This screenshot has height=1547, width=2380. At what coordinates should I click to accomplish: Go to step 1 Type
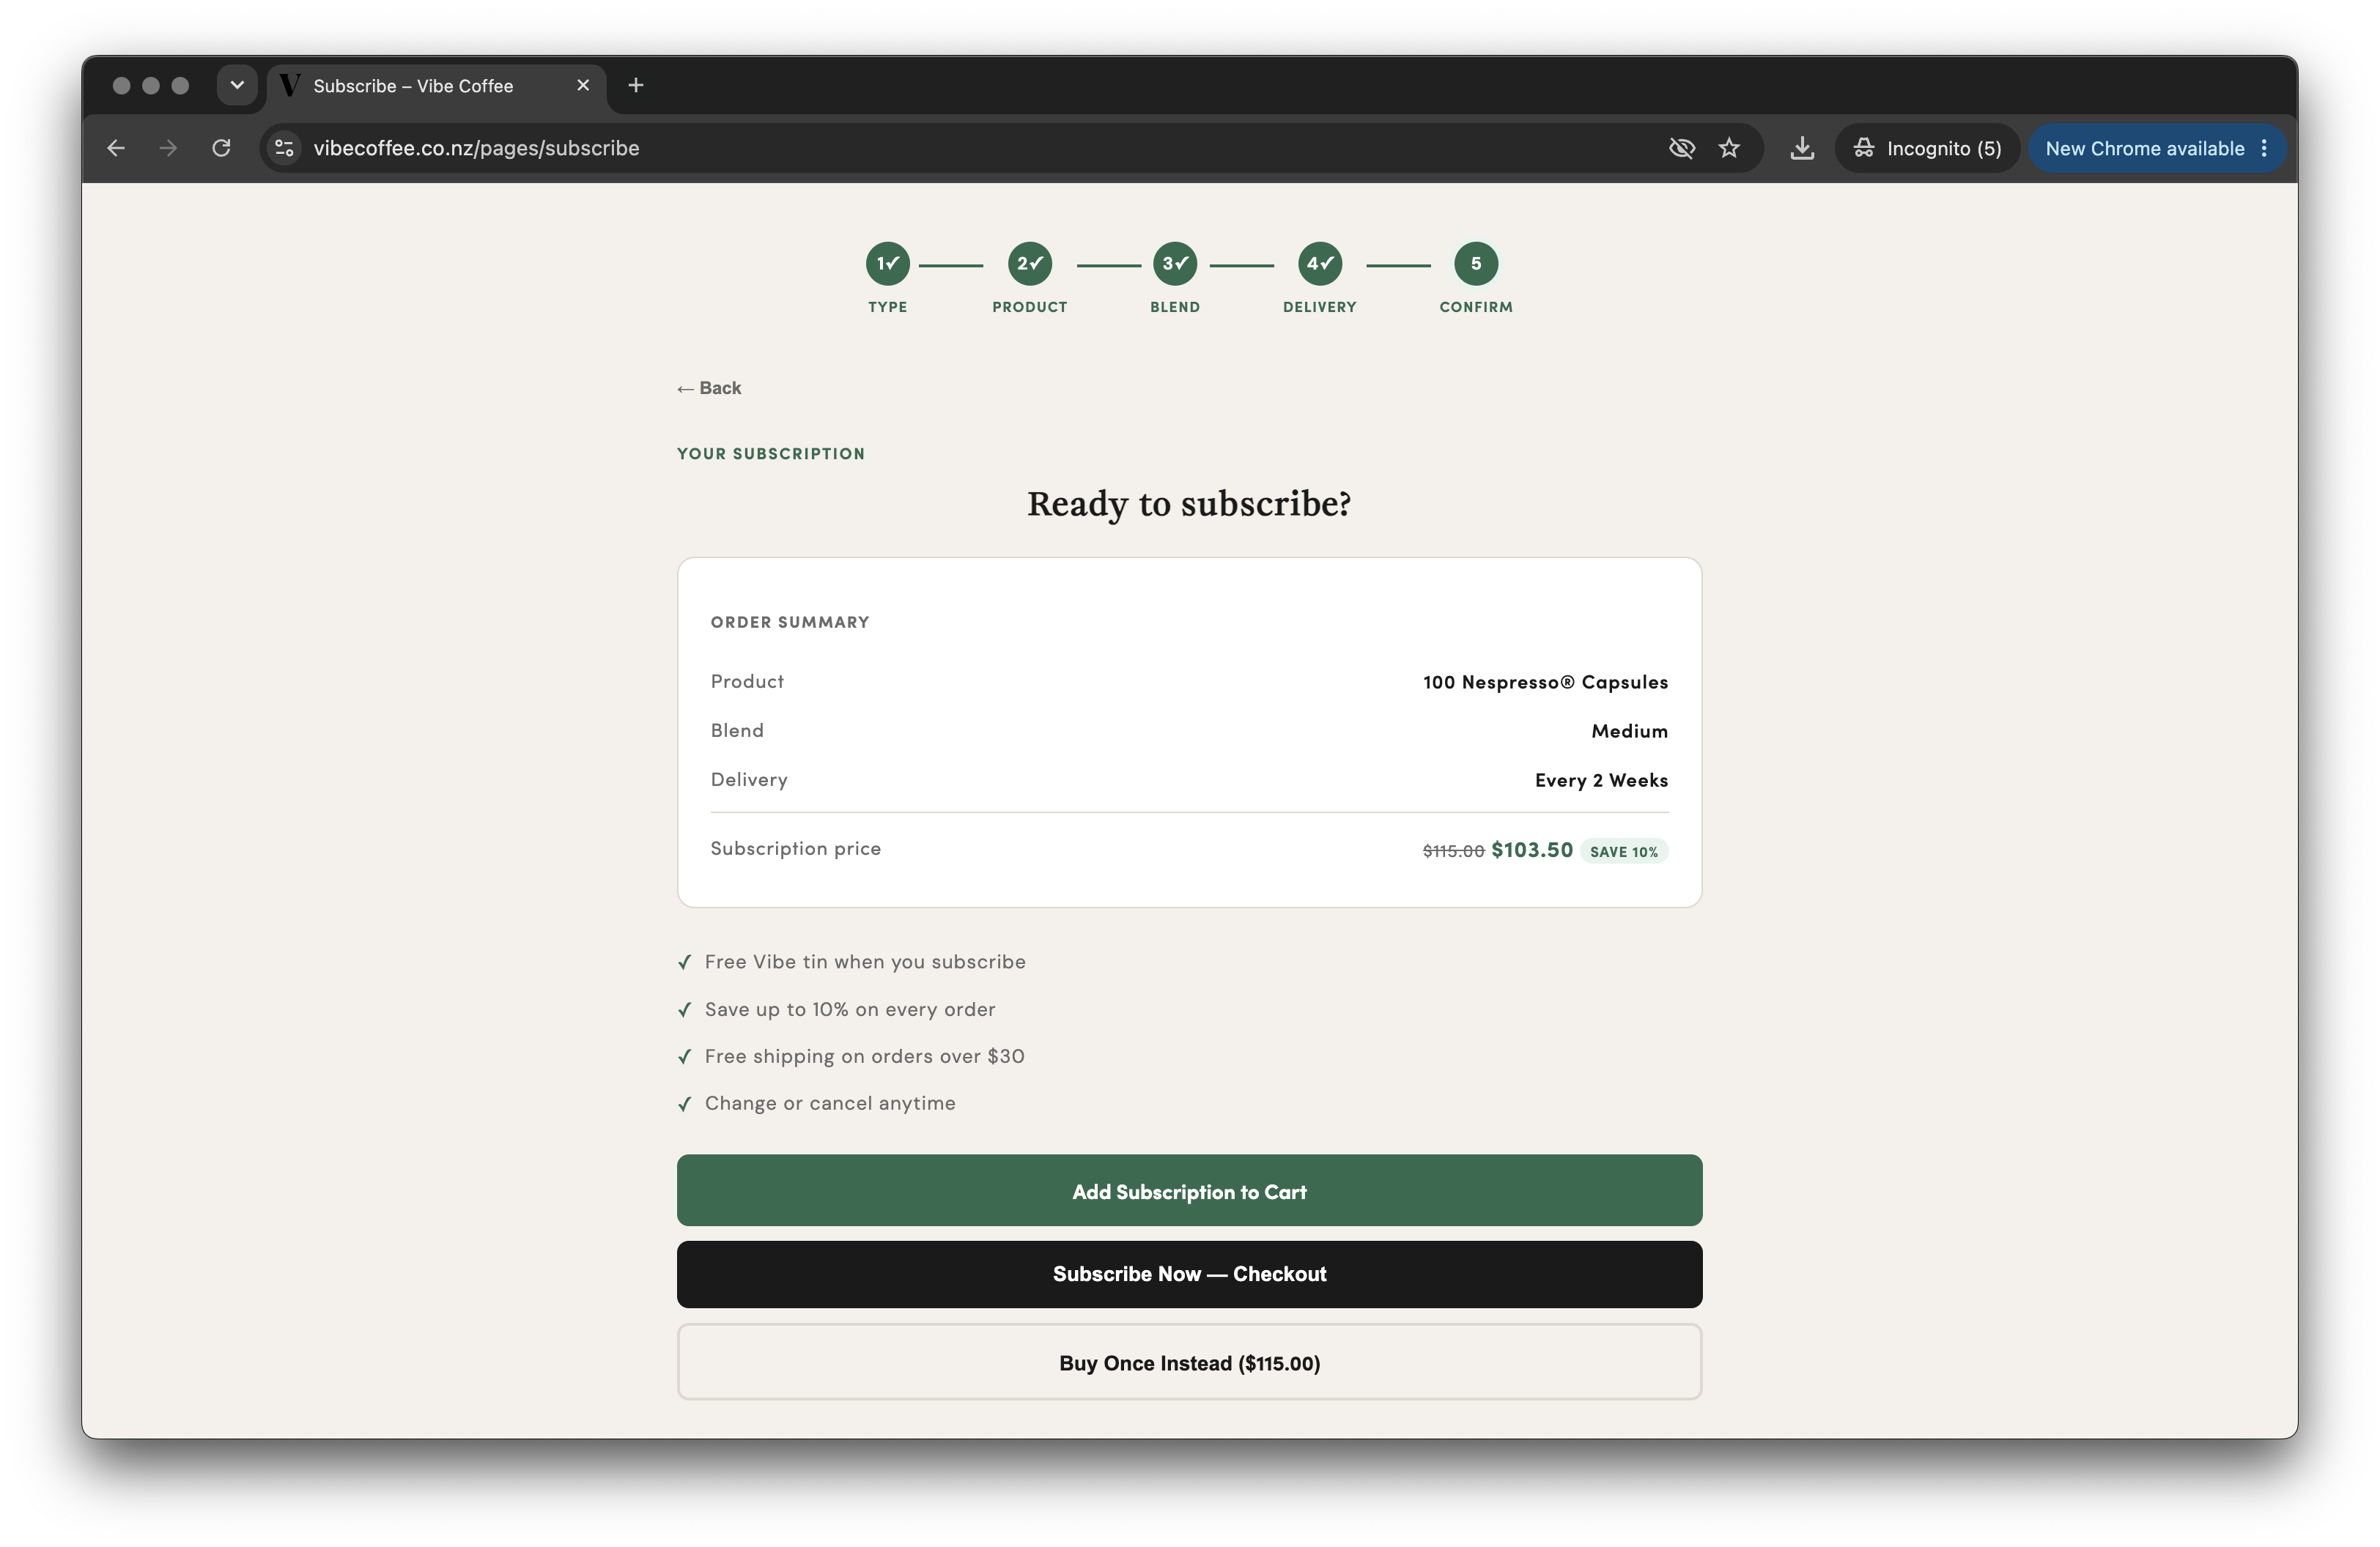887,264
